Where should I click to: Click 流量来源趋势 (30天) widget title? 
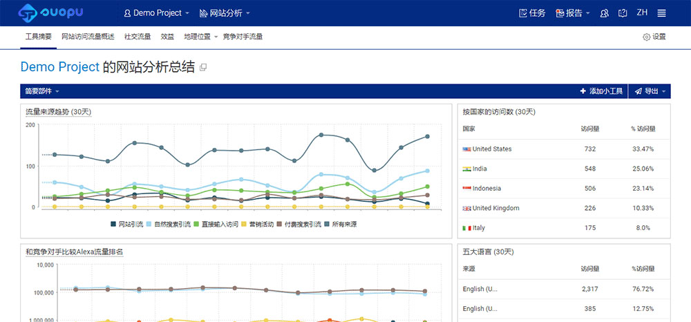click(x=59, y=112)
